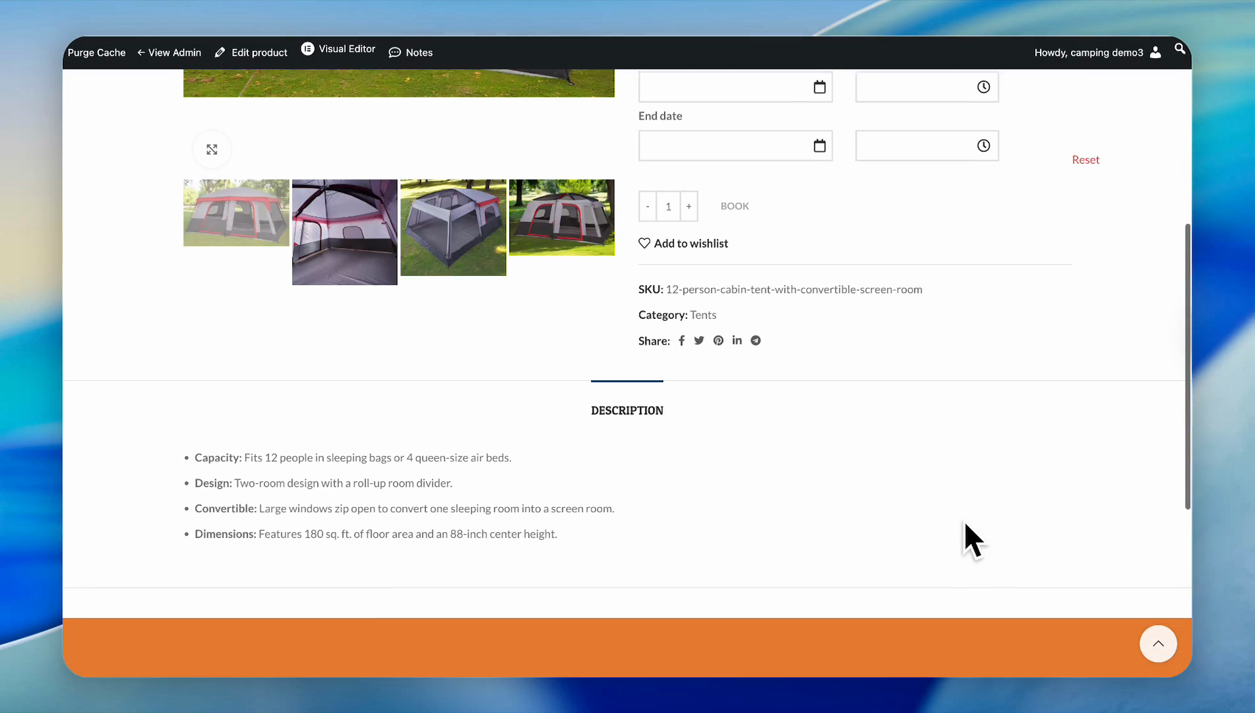This screenshot has height=713, width=1255.
Task: Share product on Twitter icon
Action: (x=699, y=341)
